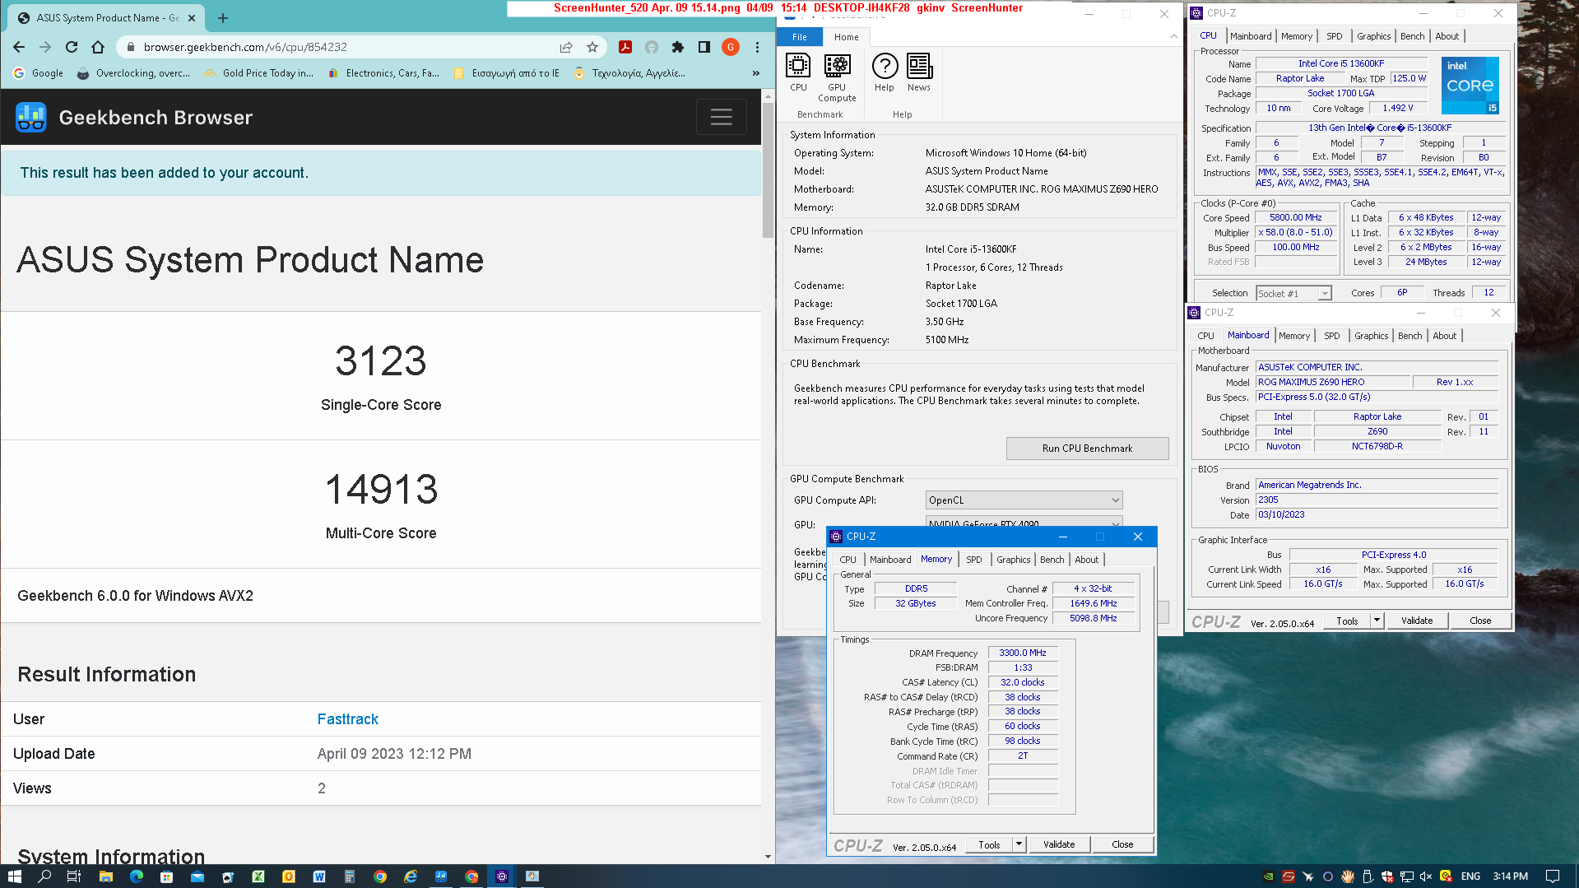Open the Windows Start menu
Viewport: 1579px width, 888px height.
14,876
